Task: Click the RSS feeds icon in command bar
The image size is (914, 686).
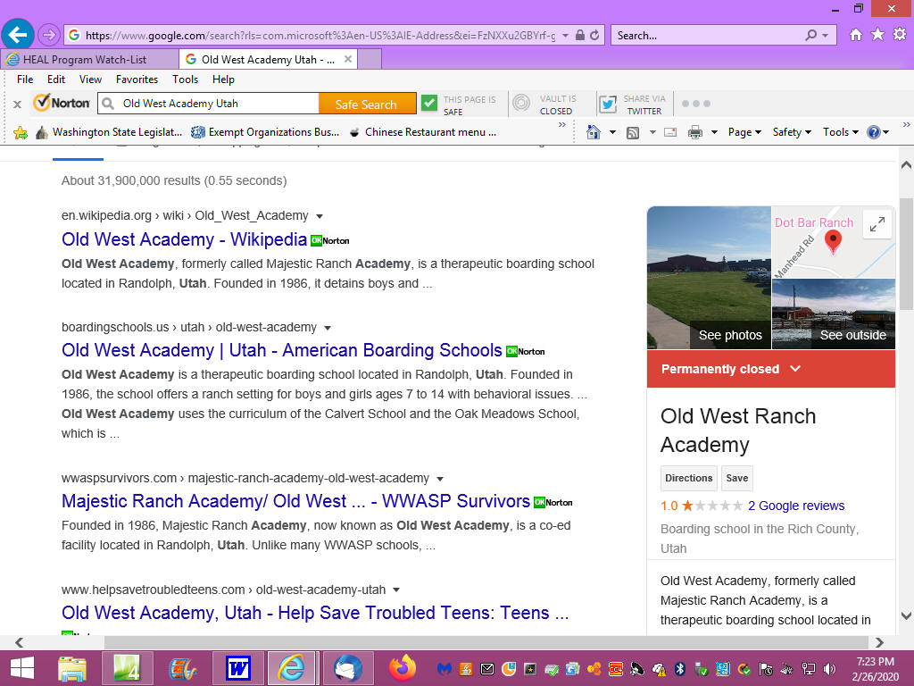Action: (633, 133)
